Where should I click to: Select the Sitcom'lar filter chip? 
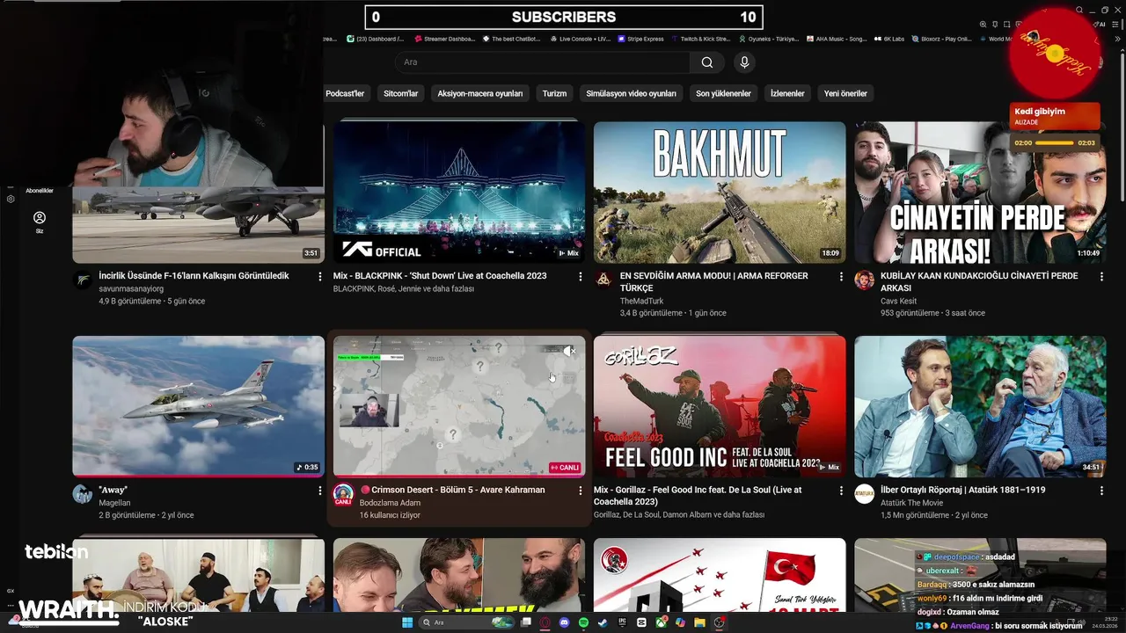point(401,93)
